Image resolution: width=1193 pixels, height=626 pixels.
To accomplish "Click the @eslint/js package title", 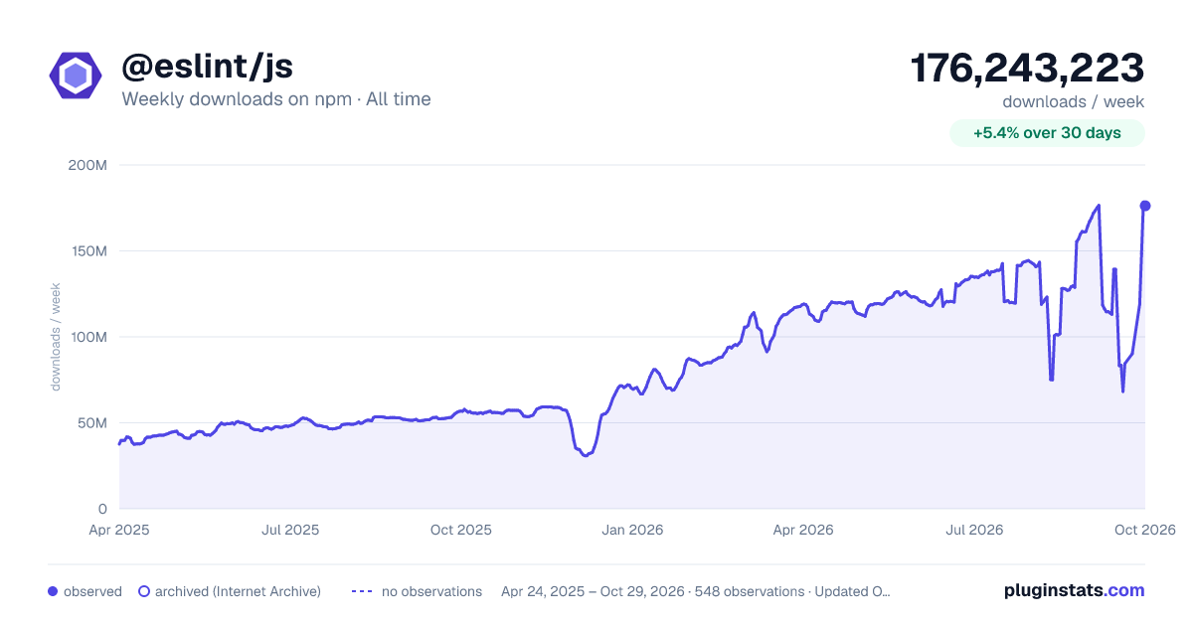I will pos(207,67).
